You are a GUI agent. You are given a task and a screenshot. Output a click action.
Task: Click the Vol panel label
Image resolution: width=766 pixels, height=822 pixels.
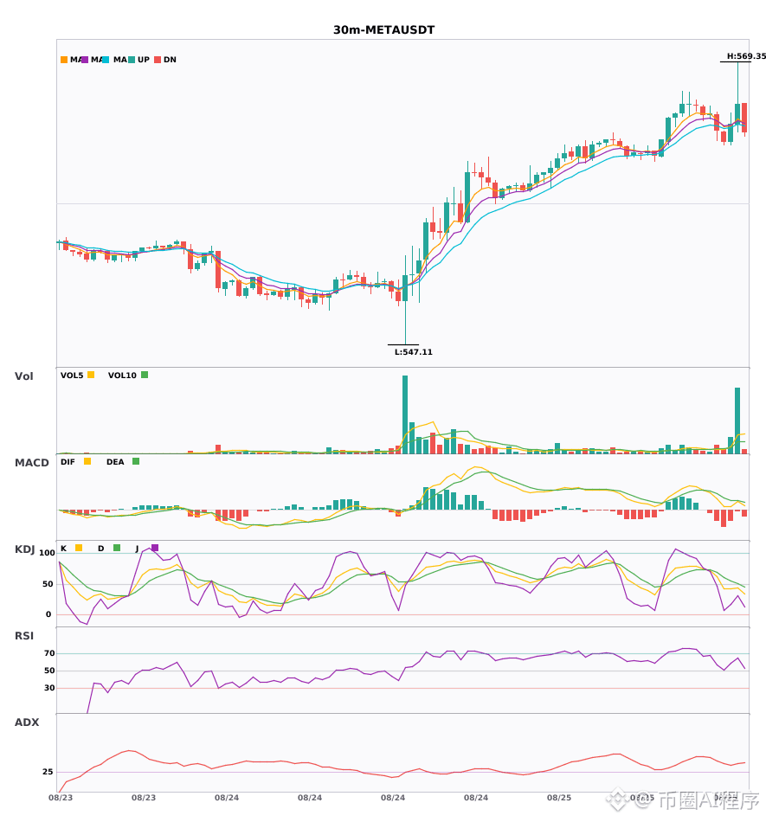coord(23,376)
